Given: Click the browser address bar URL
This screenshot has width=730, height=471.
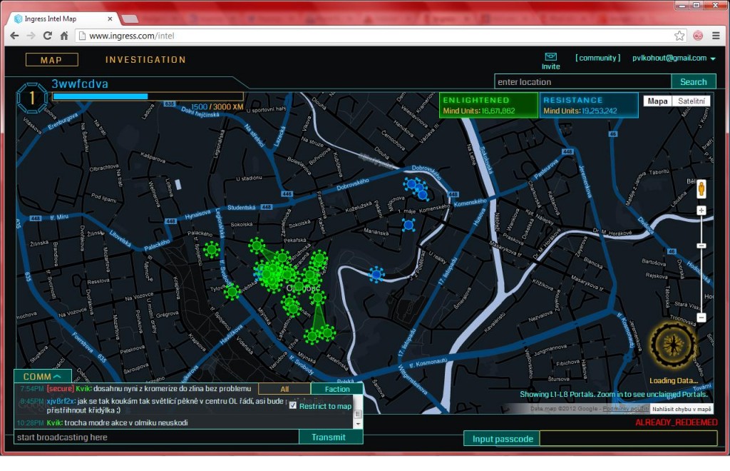Looking at the screenshot, I should (x=131, y=36).
